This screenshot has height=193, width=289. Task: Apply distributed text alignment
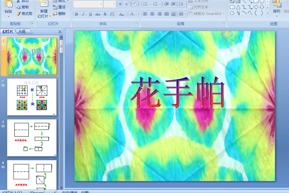coord(173,14)
